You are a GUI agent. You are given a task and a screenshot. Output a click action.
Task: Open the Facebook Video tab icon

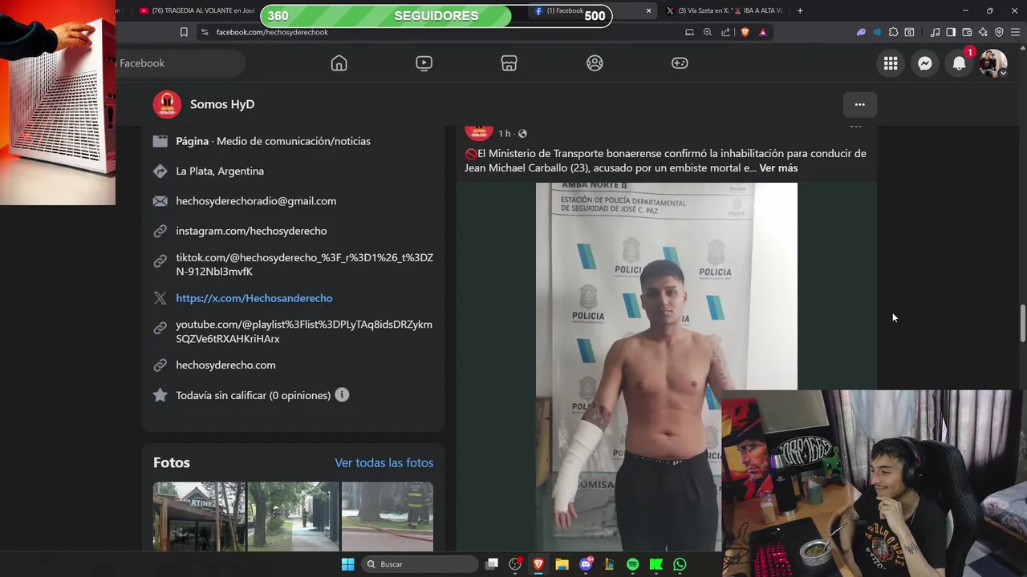(x=424, y=63)
